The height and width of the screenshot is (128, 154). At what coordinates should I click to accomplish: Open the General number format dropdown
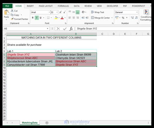(137, 12)
